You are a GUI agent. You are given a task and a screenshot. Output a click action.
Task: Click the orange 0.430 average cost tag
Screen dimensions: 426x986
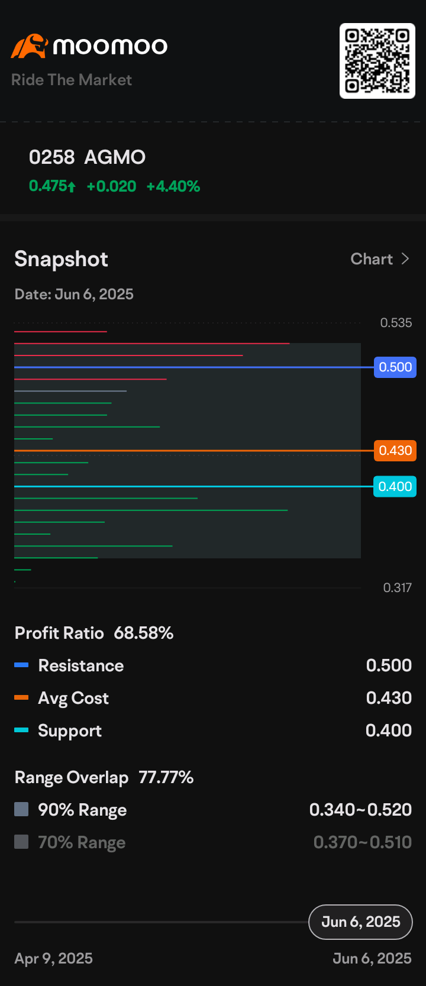tap(395, 451)
